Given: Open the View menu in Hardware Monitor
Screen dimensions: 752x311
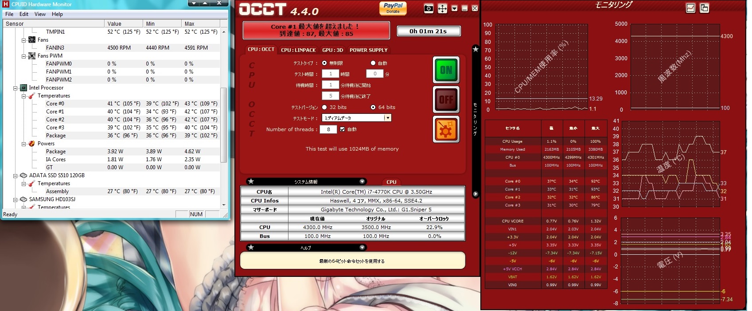Looking at the screenshot, I should click(40, 14).
